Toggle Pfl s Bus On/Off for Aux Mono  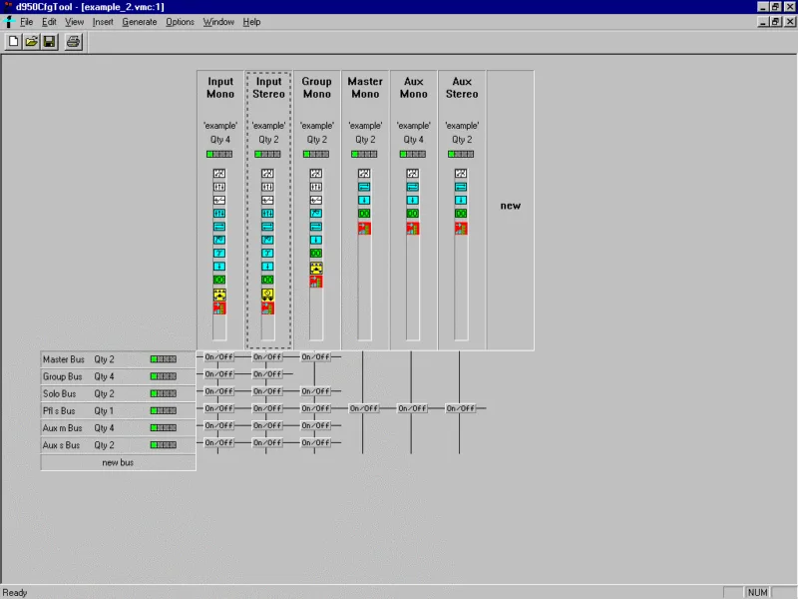412,408
